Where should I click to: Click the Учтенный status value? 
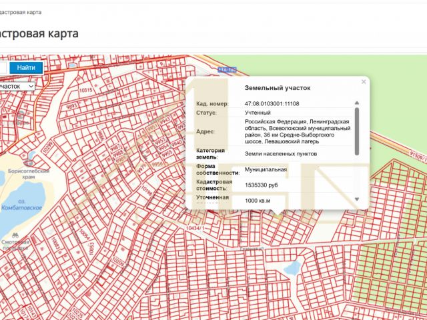[x=258, y=113]
